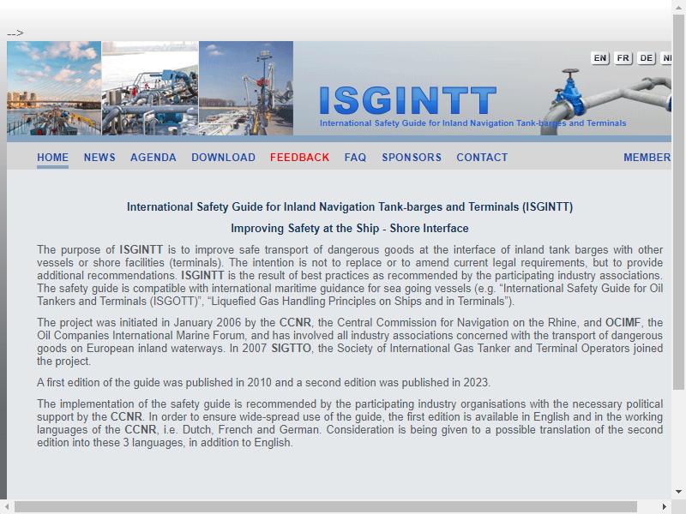
Task: Click the horizontal scrollbar left arrow
Action: (x=7, y=507)
